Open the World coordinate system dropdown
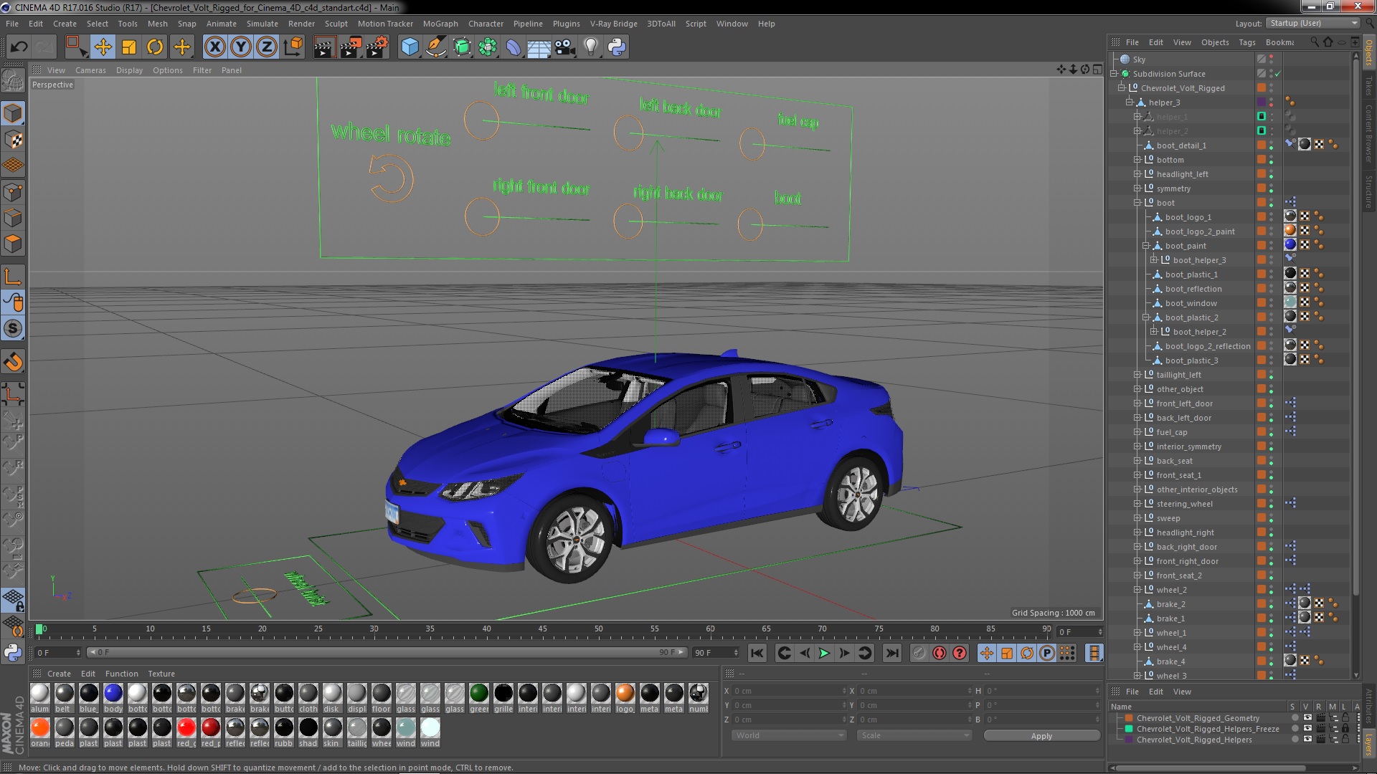 (x=789, y=736)
